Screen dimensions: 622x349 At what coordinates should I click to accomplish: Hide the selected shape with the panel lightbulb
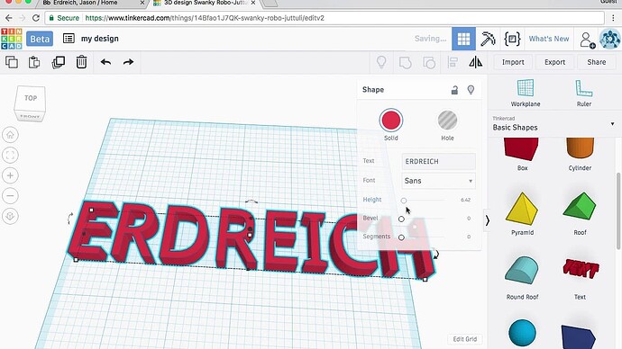click(471, 90)
